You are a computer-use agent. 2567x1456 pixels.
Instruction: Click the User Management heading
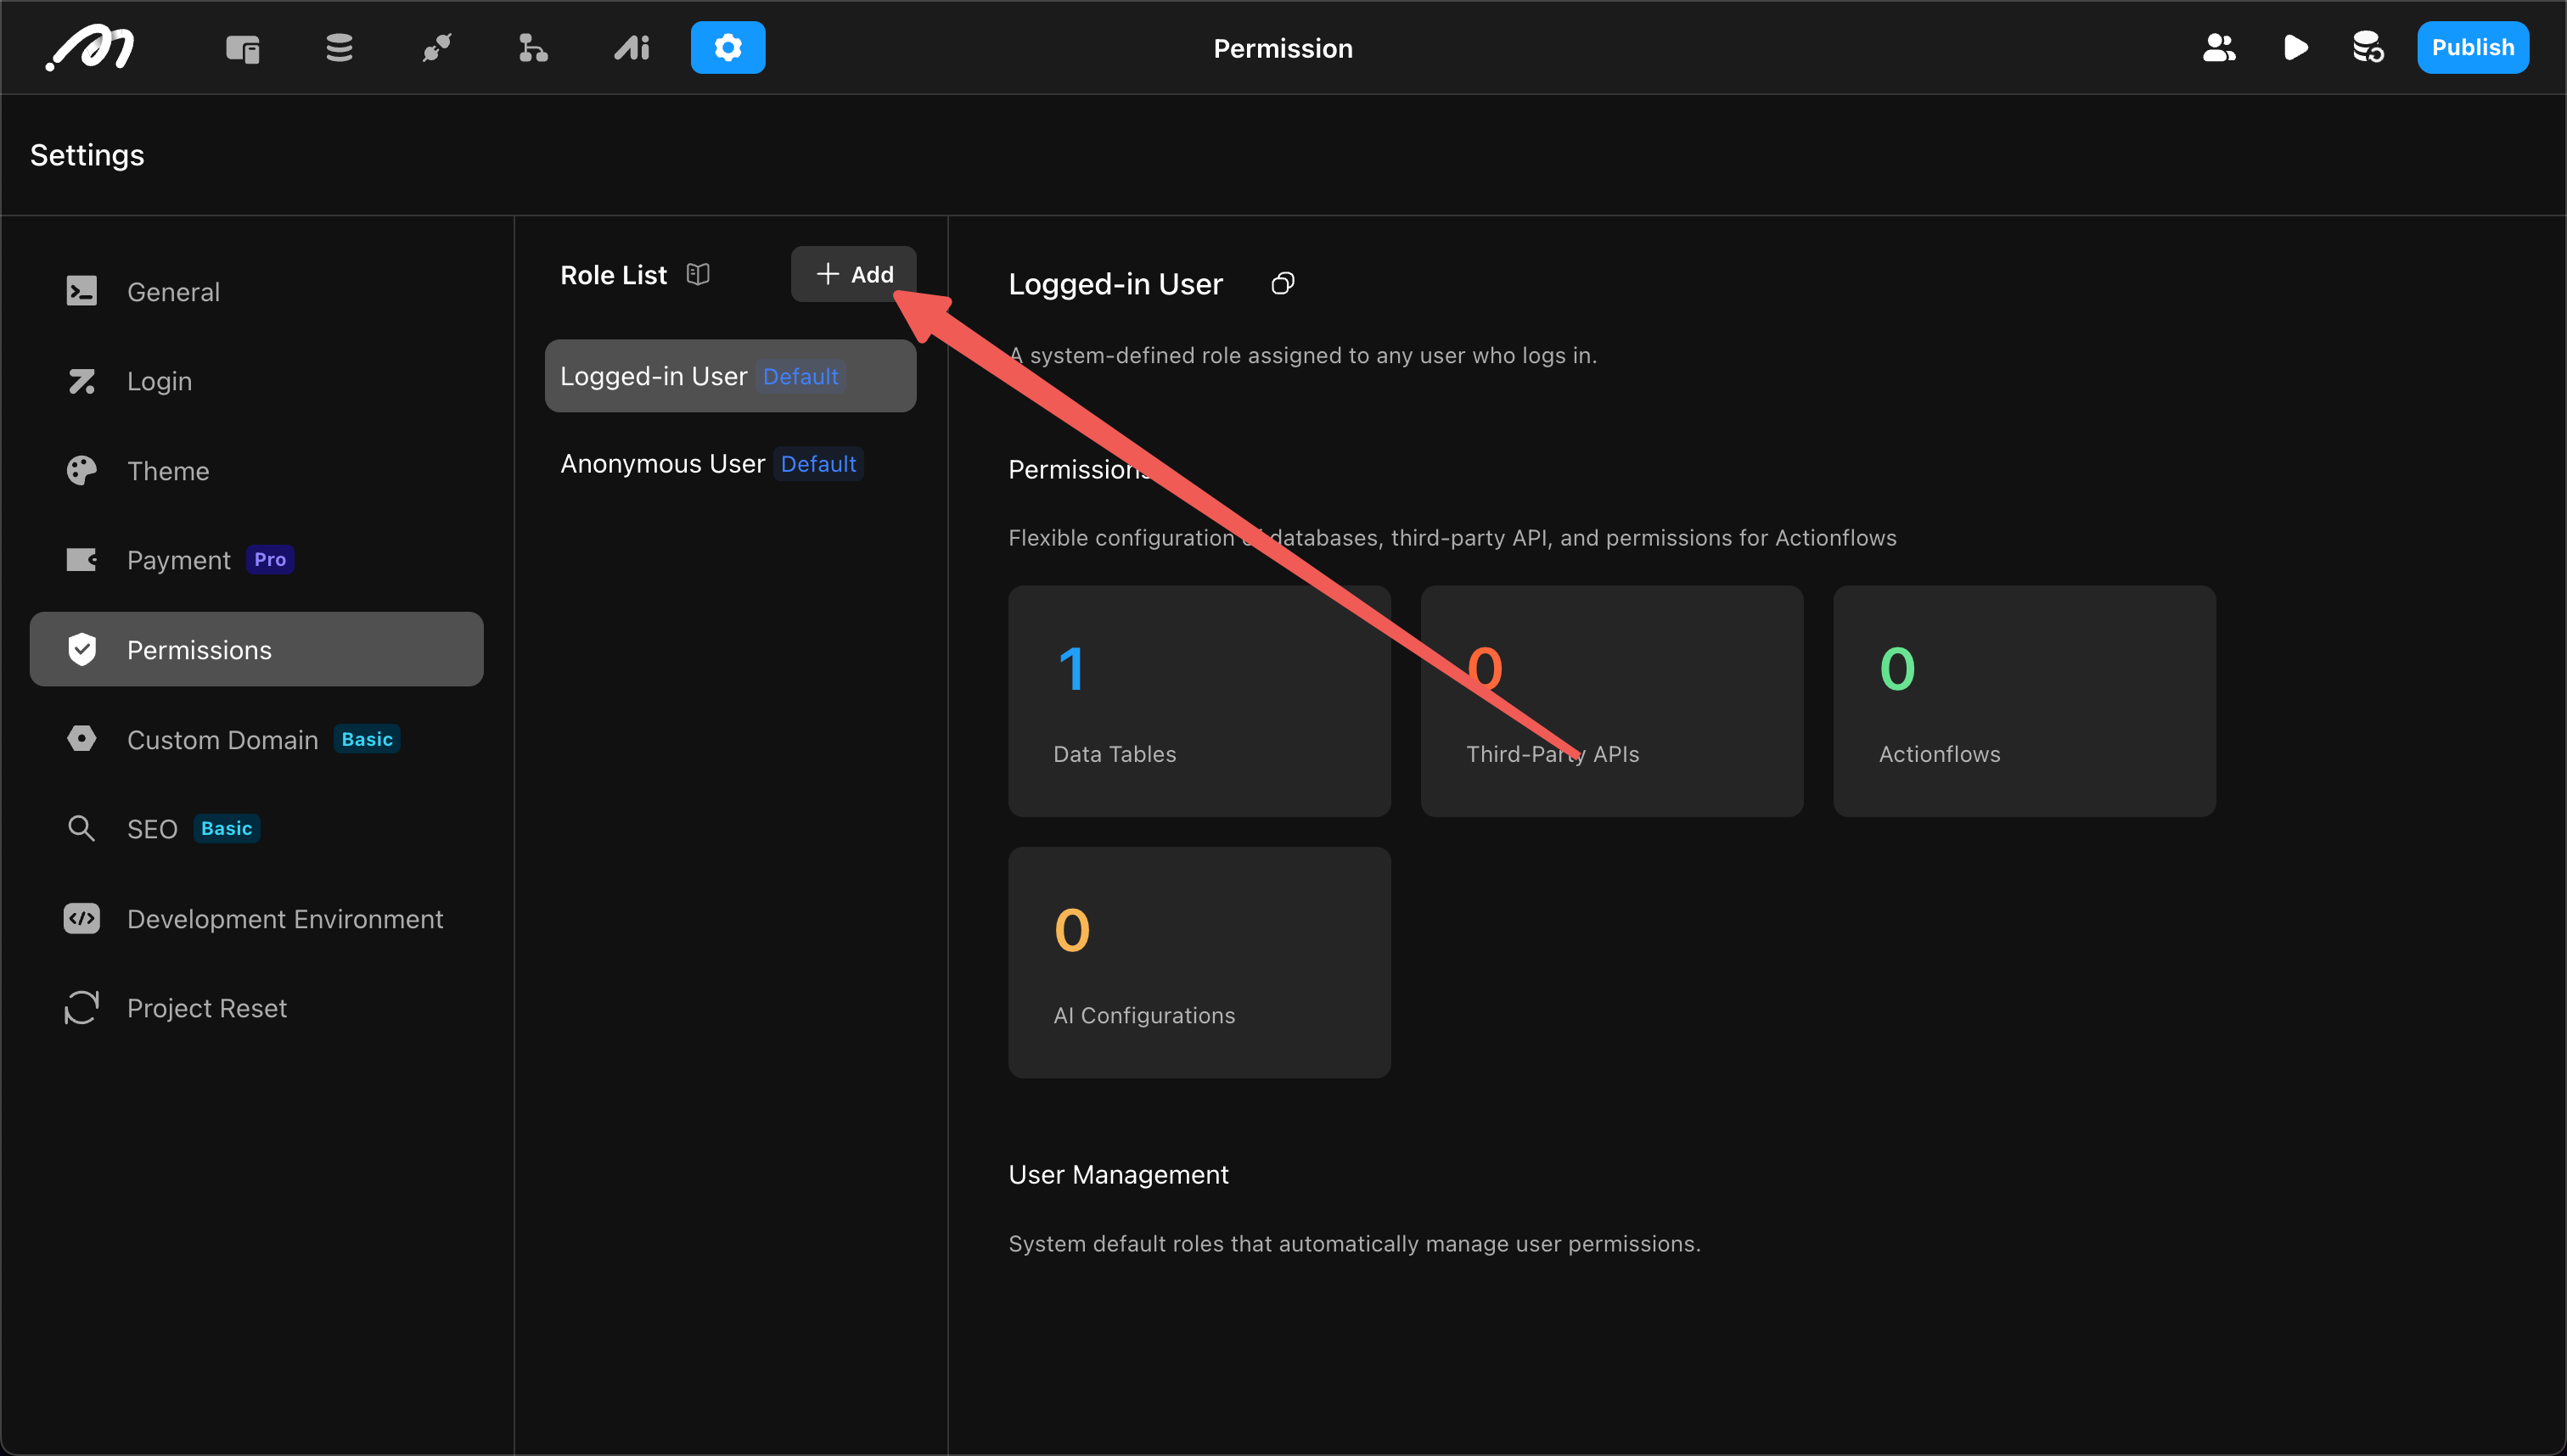tap(1119, 1174)
